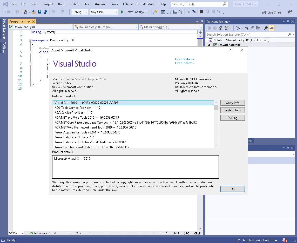Screen dimensions: 297x243
Task: Collapse the DownLoadLy.iR namespace code region
Action: pyautogui.click(x=30, y=40)
